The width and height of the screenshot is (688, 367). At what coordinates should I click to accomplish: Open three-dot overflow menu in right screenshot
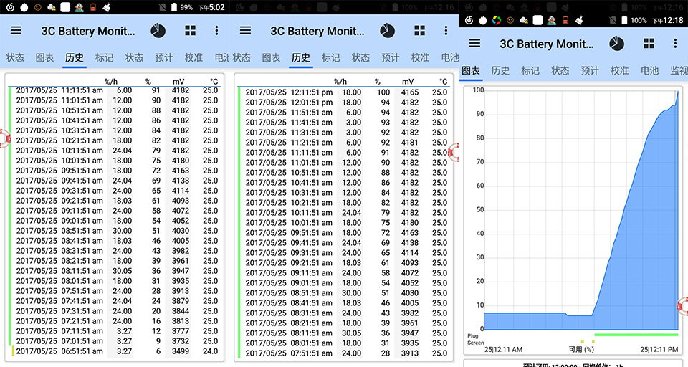pos(675,44)
